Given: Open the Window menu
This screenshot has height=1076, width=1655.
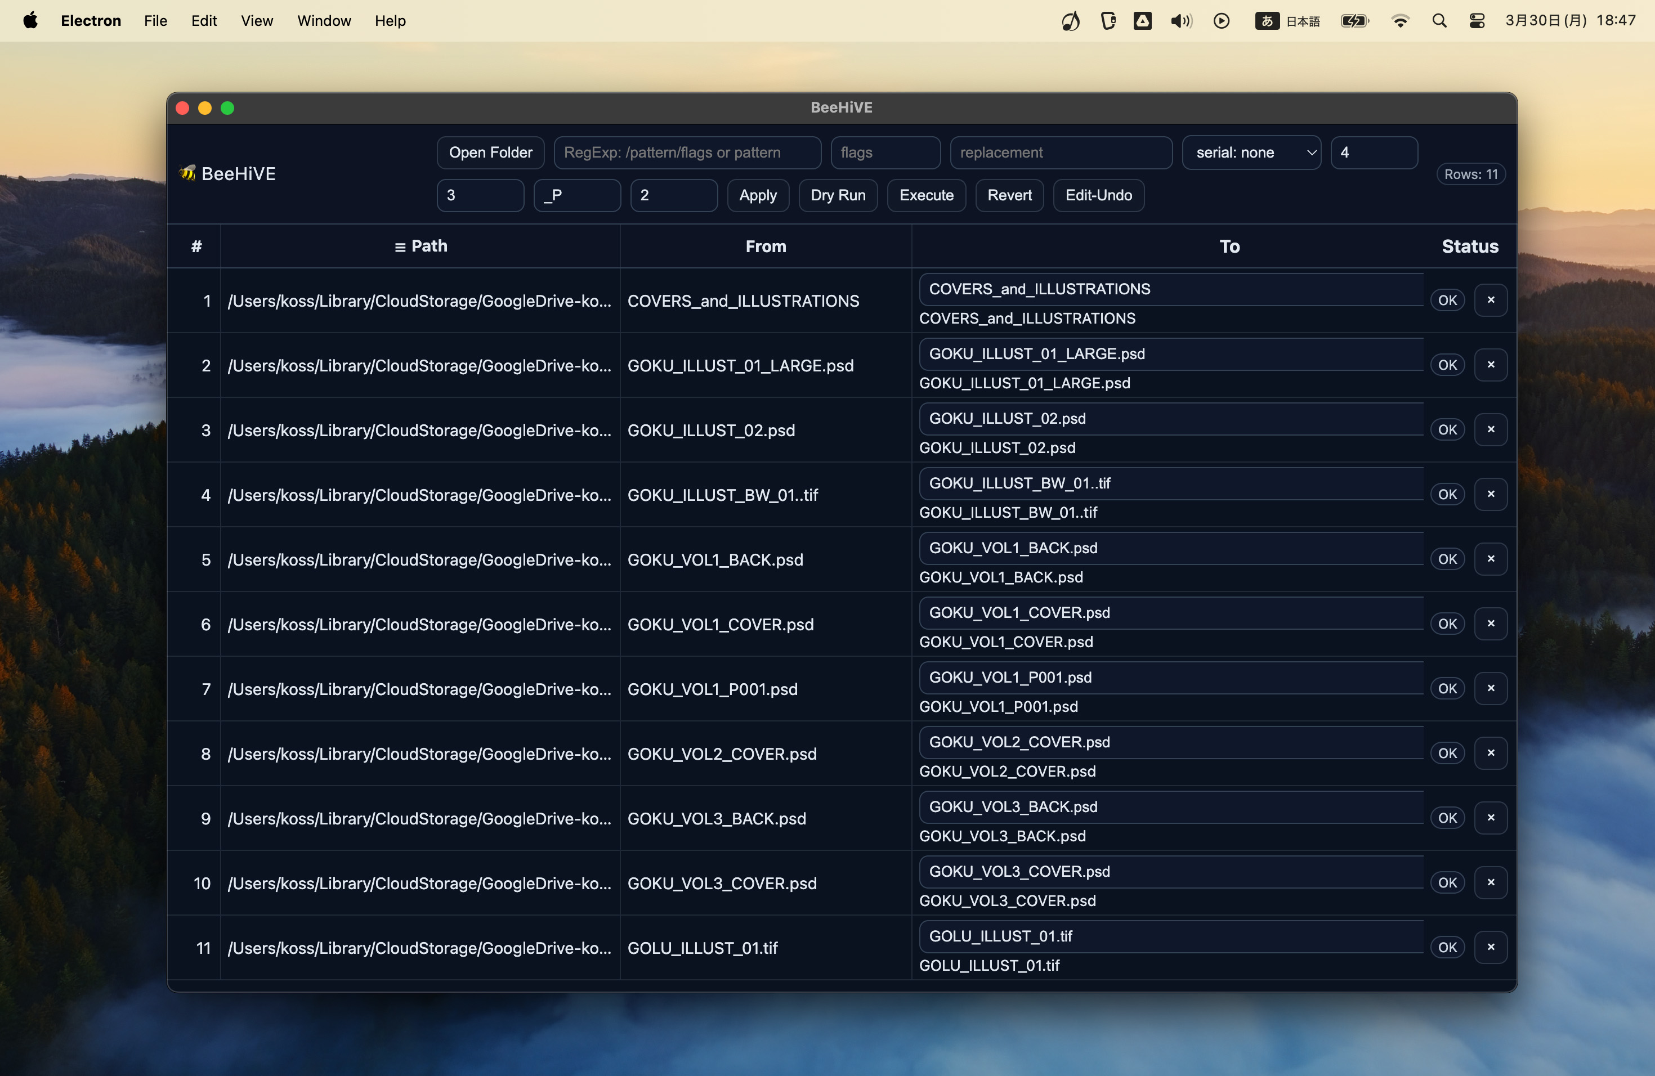Looking at the screenshot, I should tap(324, 21).
